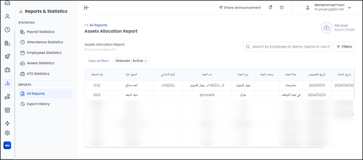Screen dimensions: 363x160
Task: Open the rocket onboarding icon in the sidebar
Action: (x=7, y=56)
